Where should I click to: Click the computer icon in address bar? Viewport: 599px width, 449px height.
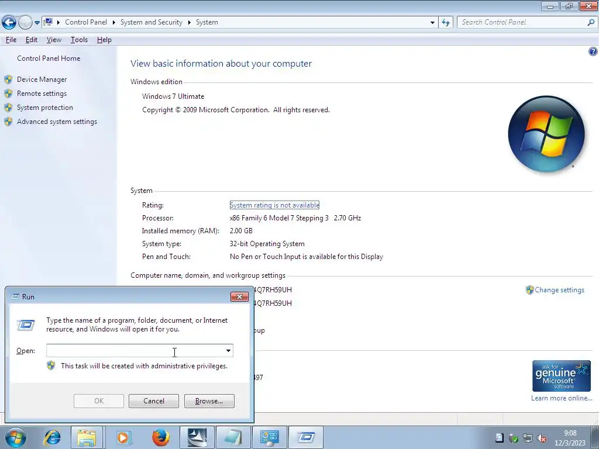click(48, 22)
